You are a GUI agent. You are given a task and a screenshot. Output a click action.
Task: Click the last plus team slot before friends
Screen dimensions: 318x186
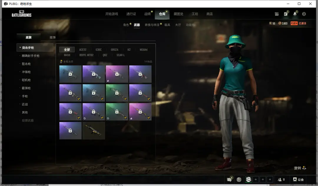pyautogui.click(x=270, y=180)
